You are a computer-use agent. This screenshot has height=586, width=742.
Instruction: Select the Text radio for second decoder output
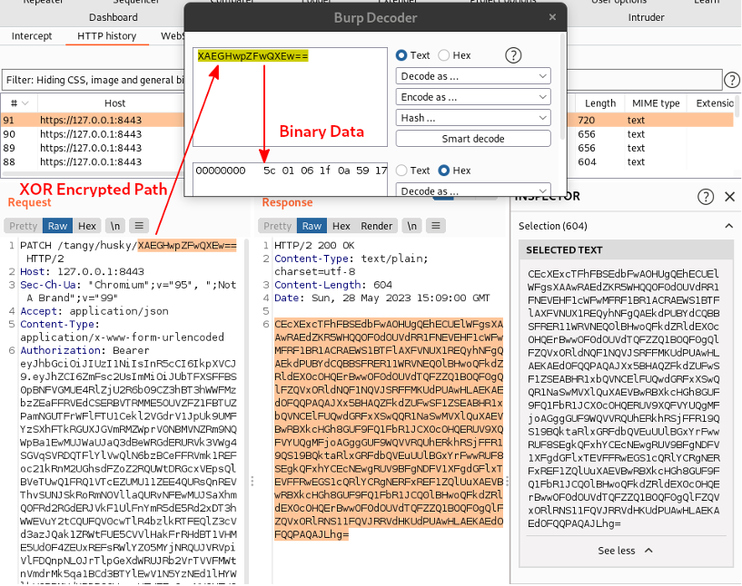point(402,171)
